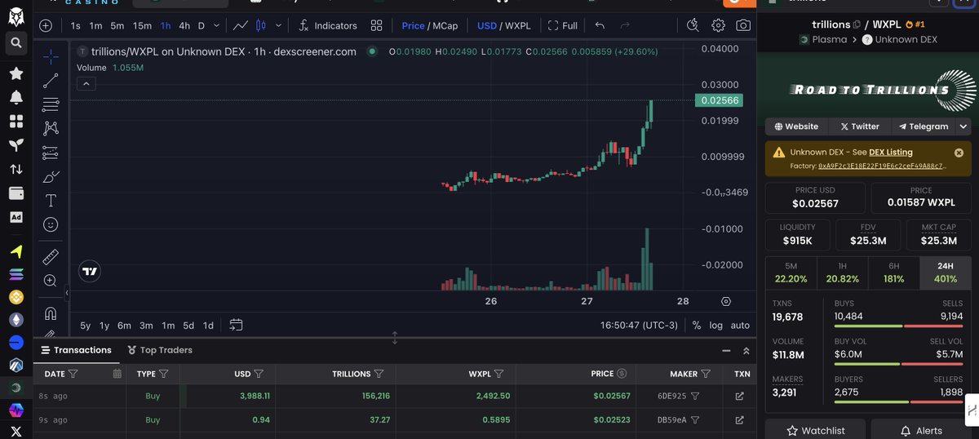The width and height of the screenshot is (979, 439).
Task: Select the 4h timeframe
Action: click(x=184, y=25)
